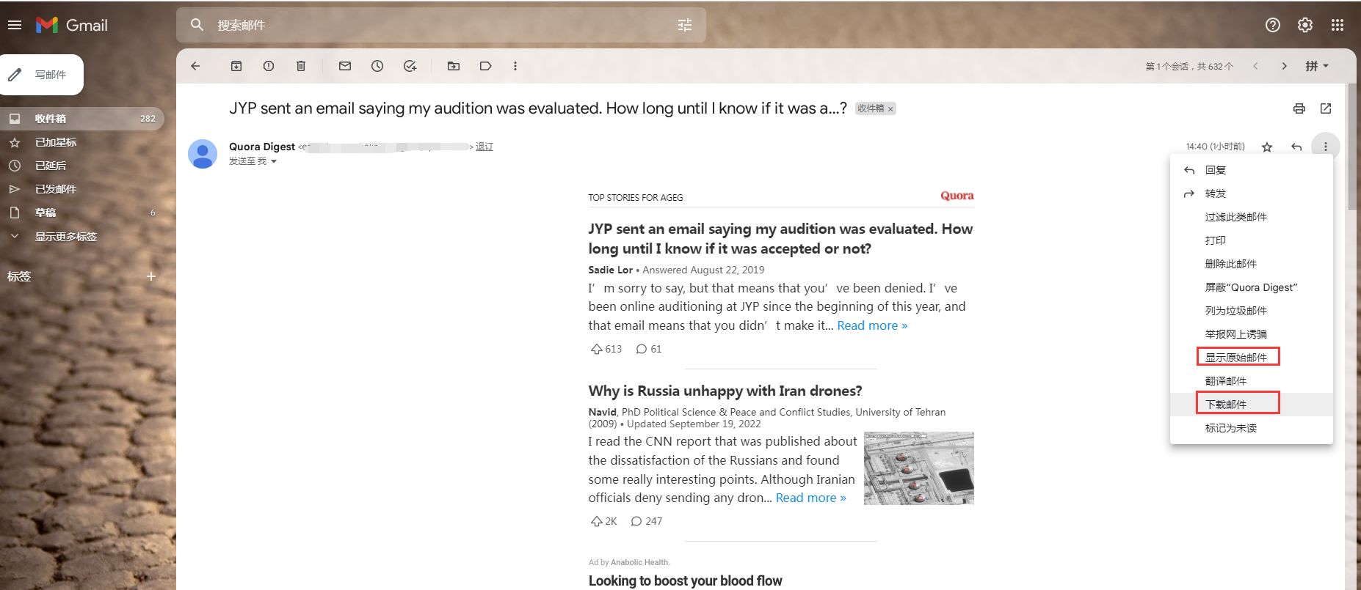This screenshot has height=590, width=1361.
Task: Expand recipient details arrow under sender
Action: coord(274,161)
